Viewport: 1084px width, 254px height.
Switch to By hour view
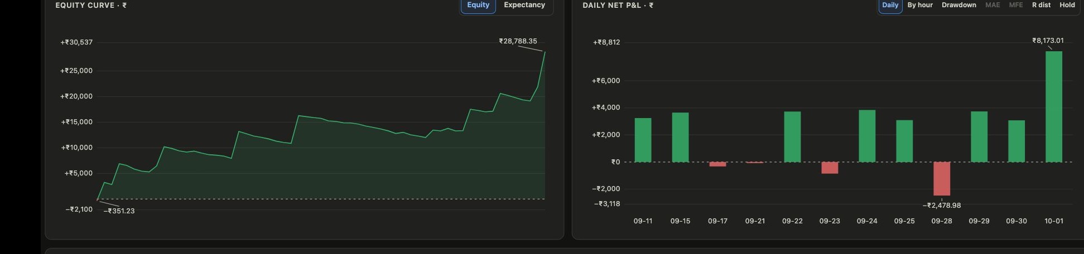click(920, 5)
